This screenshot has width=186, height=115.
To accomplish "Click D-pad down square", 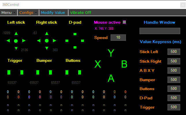I will tap(75, 47).
